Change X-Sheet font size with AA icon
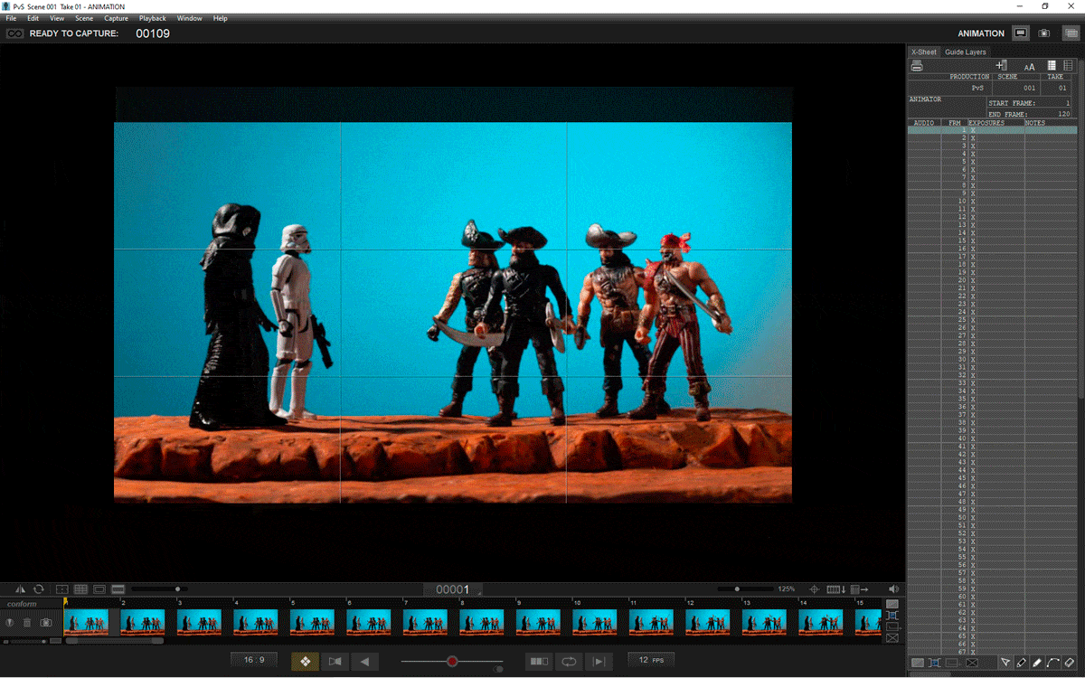Image resolution: width=1085 pixels, height=678 pixels. tap(1029, 66)
